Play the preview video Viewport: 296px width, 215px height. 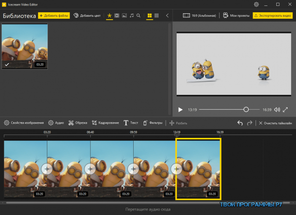180,110
